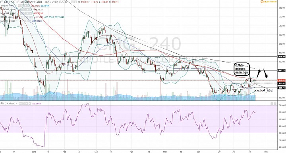Remove the MA (200, close) indicator with its X

point(30,9)
